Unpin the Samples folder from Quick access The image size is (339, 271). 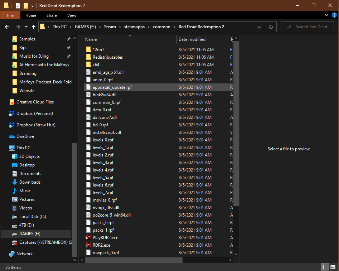pyautogui.click(x=68, y=39)
